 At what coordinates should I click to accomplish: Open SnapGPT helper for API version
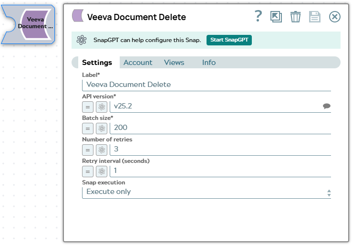coord(102,107)
